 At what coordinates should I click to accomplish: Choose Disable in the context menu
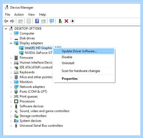(84, 57)
